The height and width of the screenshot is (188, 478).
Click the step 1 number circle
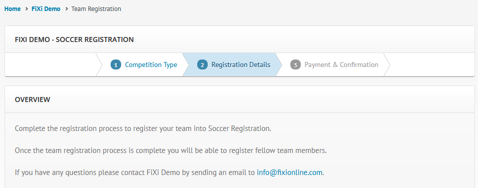(116, 64)
